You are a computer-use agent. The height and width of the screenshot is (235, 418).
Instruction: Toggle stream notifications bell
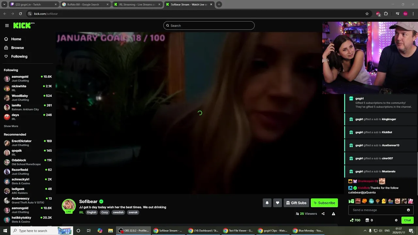pyautogui.click(x=267, y=203)
